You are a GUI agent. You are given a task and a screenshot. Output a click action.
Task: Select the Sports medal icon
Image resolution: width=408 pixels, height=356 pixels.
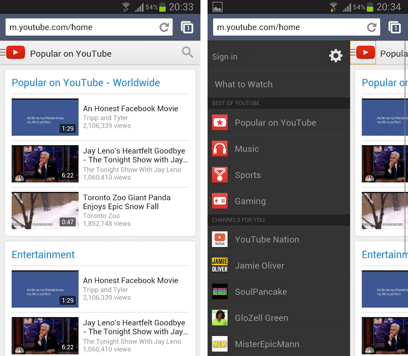point(220,175)
